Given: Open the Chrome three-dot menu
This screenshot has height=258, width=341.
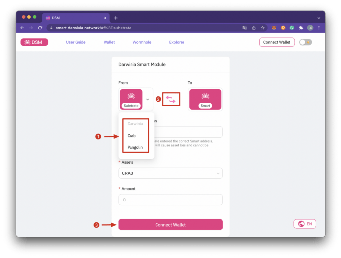Looking at the screenshot, I should click(319, 28).
